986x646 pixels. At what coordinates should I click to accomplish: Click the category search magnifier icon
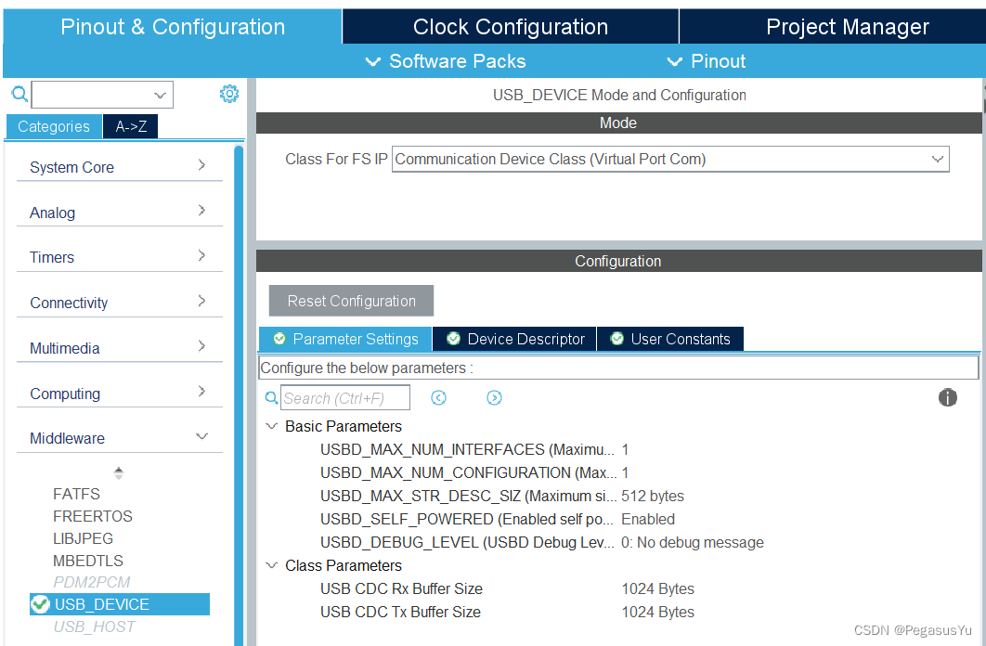(x=19, y=95)
